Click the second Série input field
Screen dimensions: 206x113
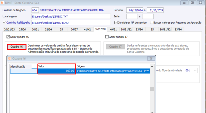148,16
